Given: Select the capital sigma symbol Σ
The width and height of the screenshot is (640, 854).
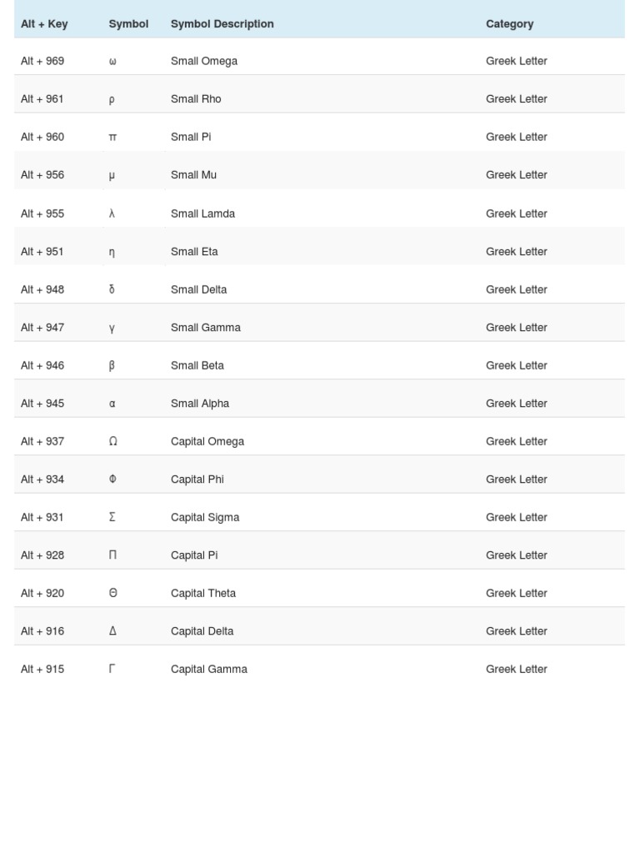Looking at the screenshot, I should click(x=112, y=517).
